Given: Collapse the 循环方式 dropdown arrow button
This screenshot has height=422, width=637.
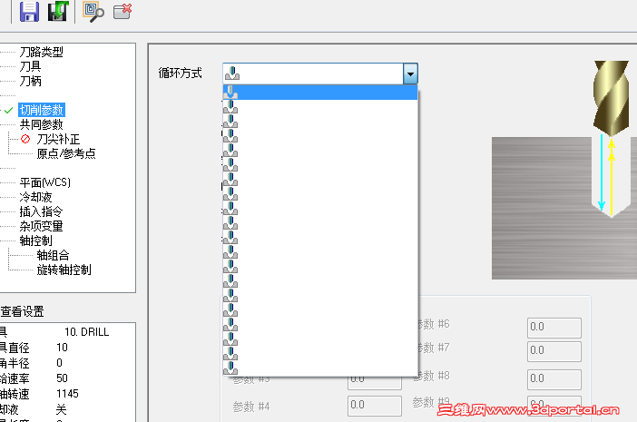Looking at the screenshot, I should (410, 74).
